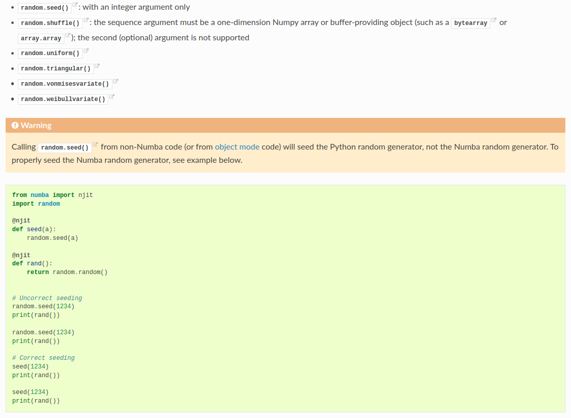The image size is (571, 418).
Task: Click the 'random.seed(a)' line in code block
Action: [x=53, y=238]
